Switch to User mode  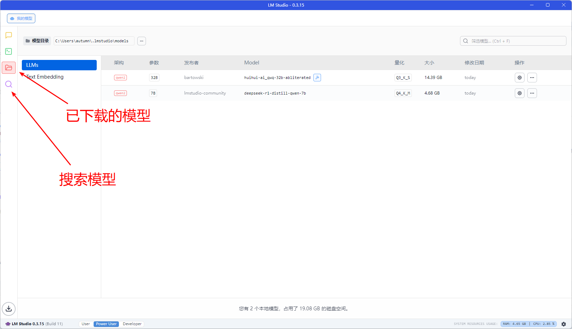86,324
